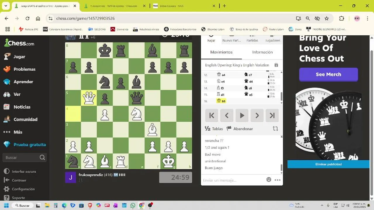The width and height of the screenshot is (374, 210).
Task: Switch to the Movimientos tab
Action: (x=221, y=52)
